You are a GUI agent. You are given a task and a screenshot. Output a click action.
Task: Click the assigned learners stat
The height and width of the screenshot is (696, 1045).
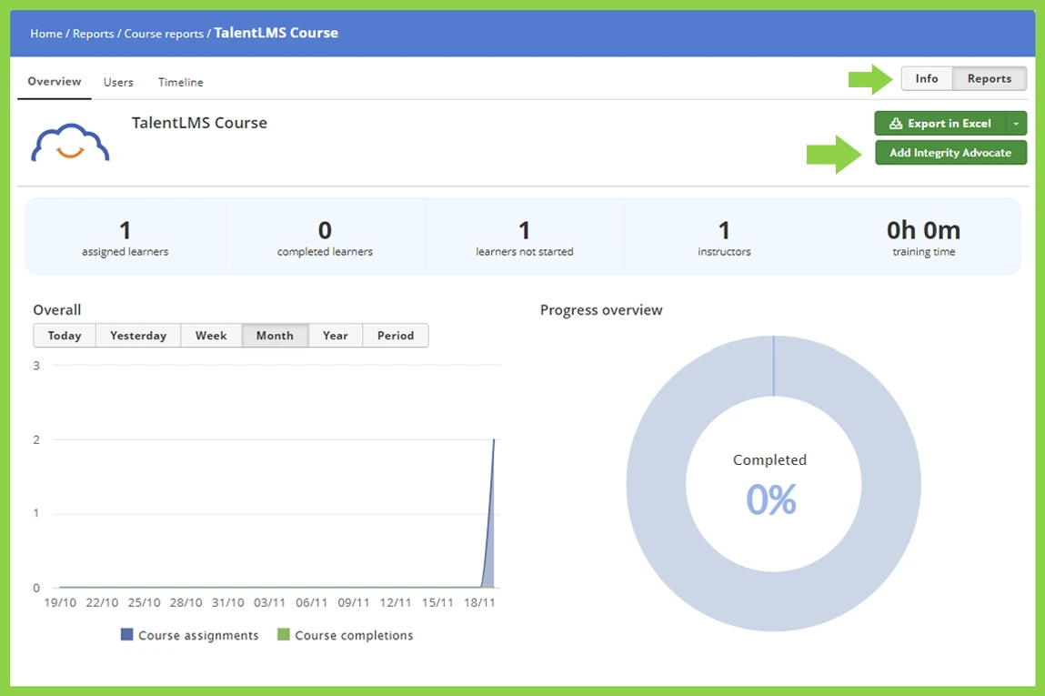pos(126,237)
